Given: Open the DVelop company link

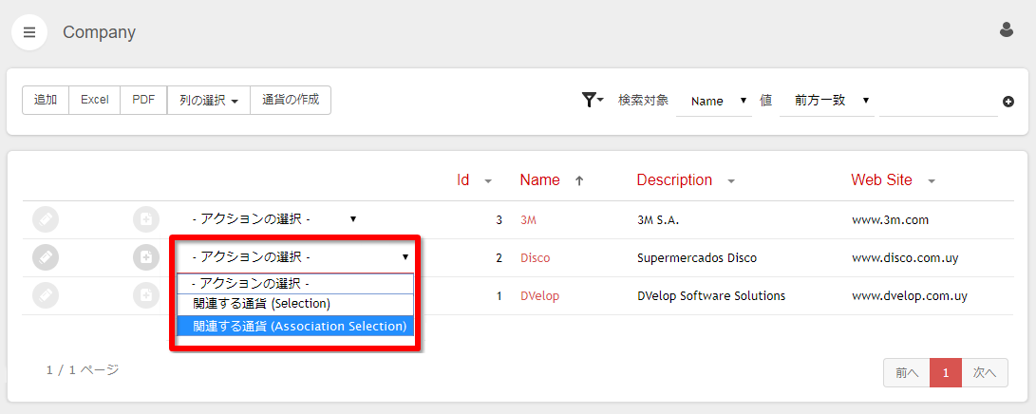Looking at the screenshot, I should [539, 296].
